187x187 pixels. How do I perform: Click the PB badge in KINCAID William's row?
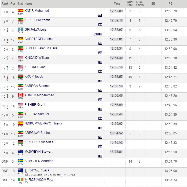100,62
